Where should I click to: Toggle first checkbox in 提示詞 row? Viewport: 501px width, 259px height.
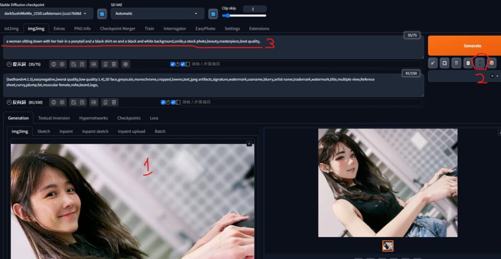point(173,64)
